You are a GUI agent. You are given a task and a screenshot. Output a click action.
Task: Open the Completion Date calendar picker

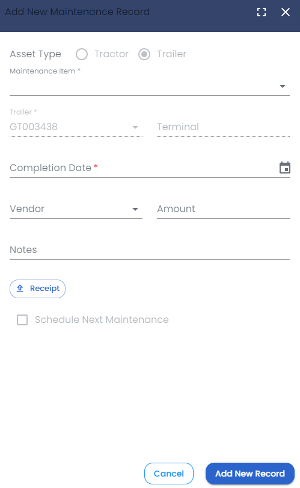(x=285, y=167)
